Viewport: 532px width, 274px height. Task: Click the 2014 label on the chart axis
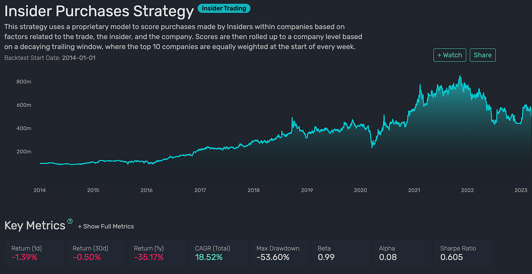point(39,190)
